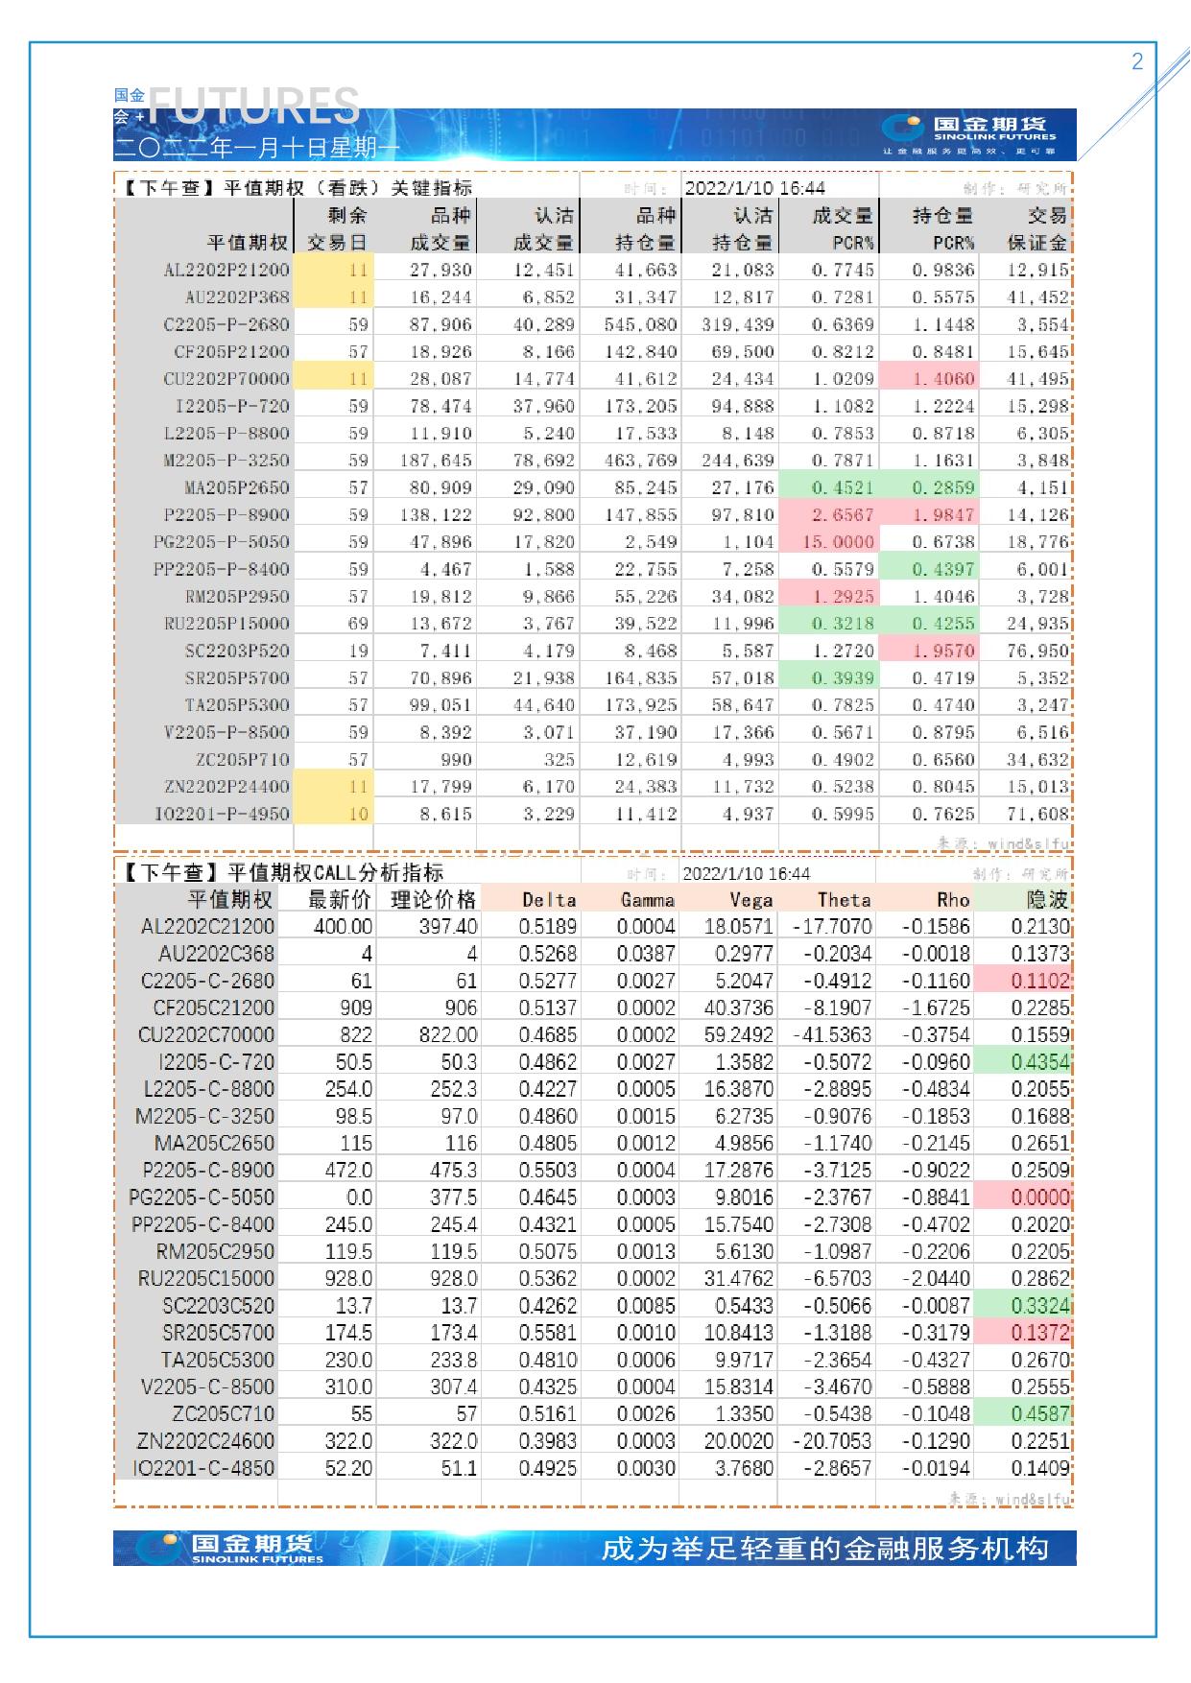This screenshot has width=1191, height=1683.
Task: Click the 2.6567 volume PCR value
Action: (829, 514)
